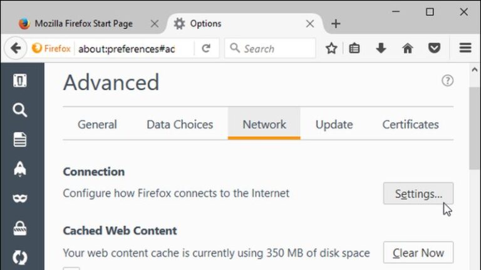Open the Pocket toolbar button
This screenshot has height=270, width=481.
(x=433, y=48)
